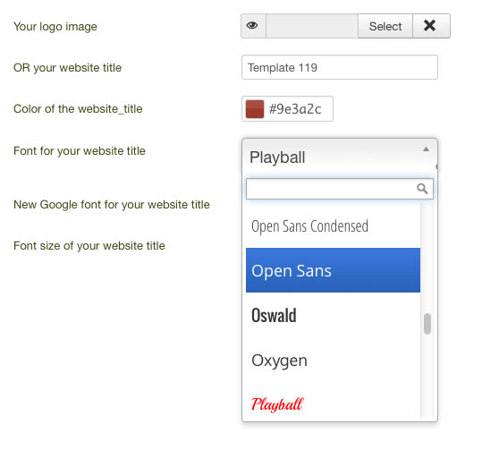The width and height of the screenshot is (499, 467).
Task: Click the empty logo image path field
Action: (x=312, y=26)
